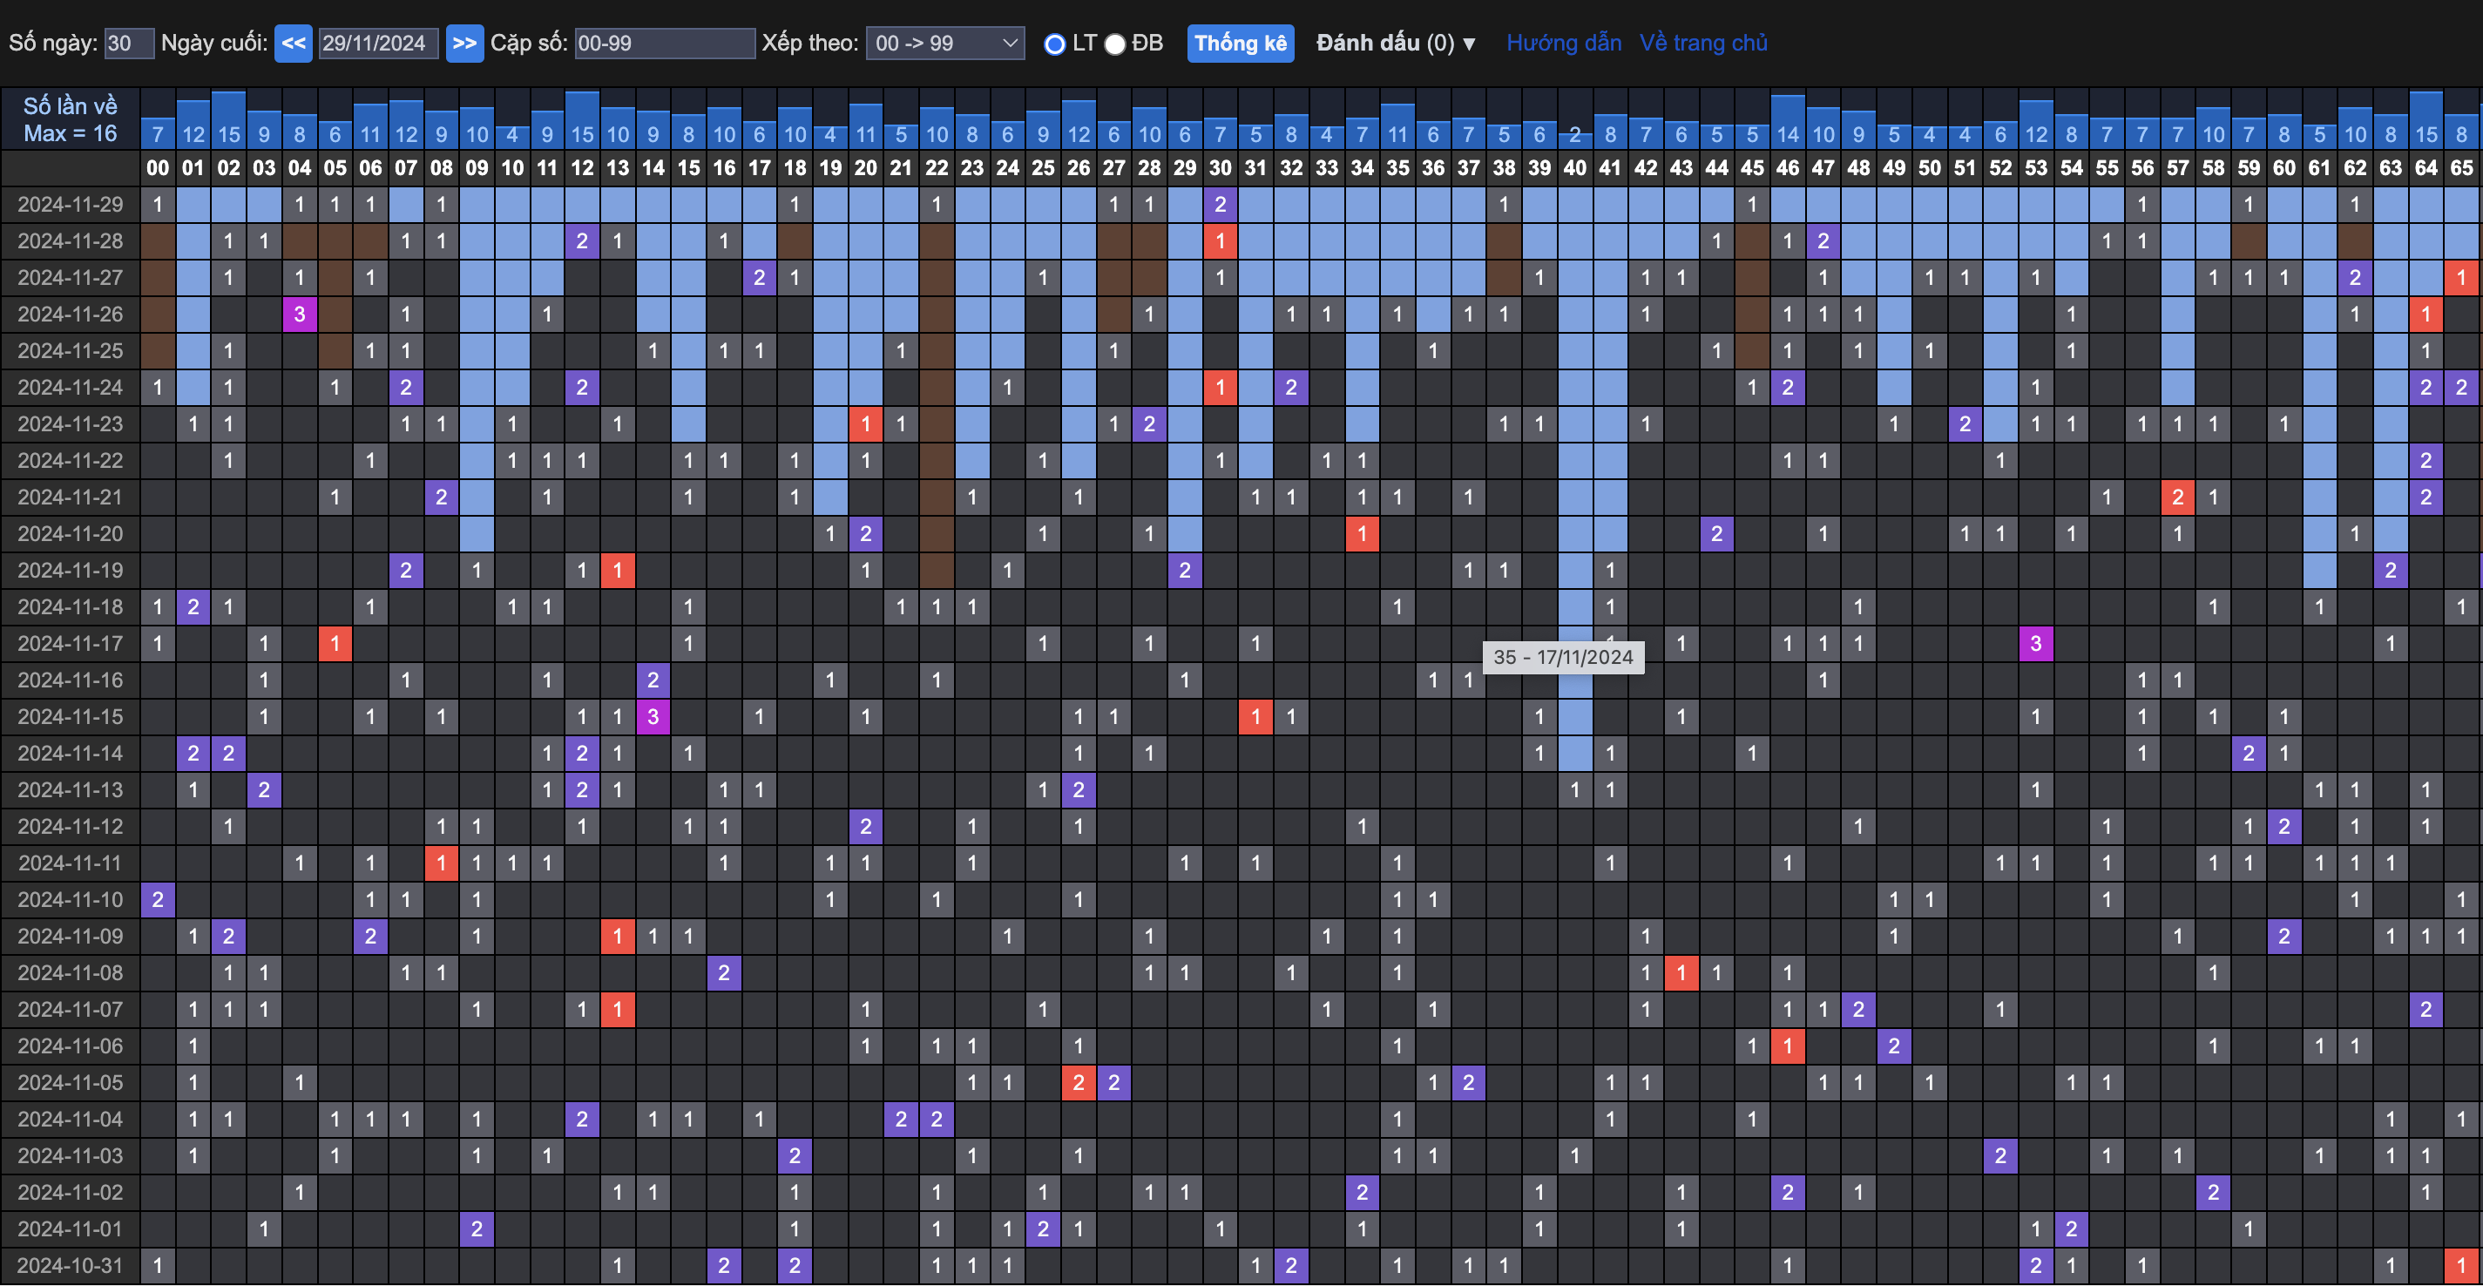
Task: Click the Số ngày input field
Action: (x=129, y=44)
